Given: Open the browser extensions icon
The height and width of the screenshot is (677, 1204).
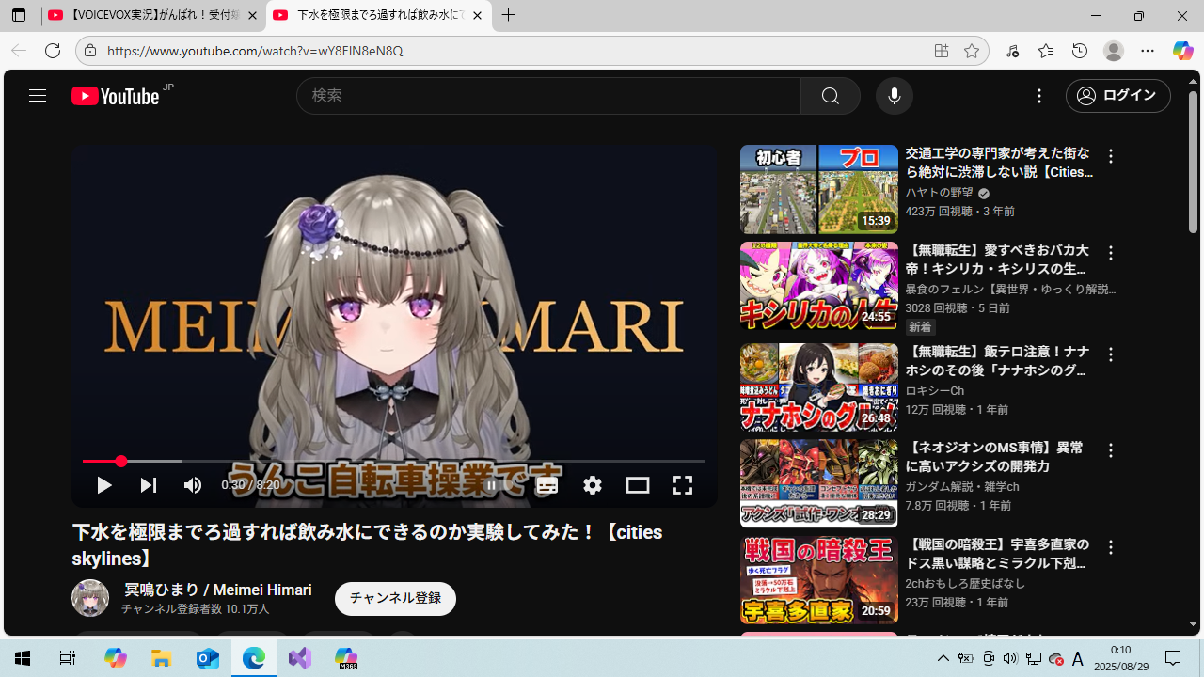Looking at the screenshot, I should click(x=1012, y=51).
